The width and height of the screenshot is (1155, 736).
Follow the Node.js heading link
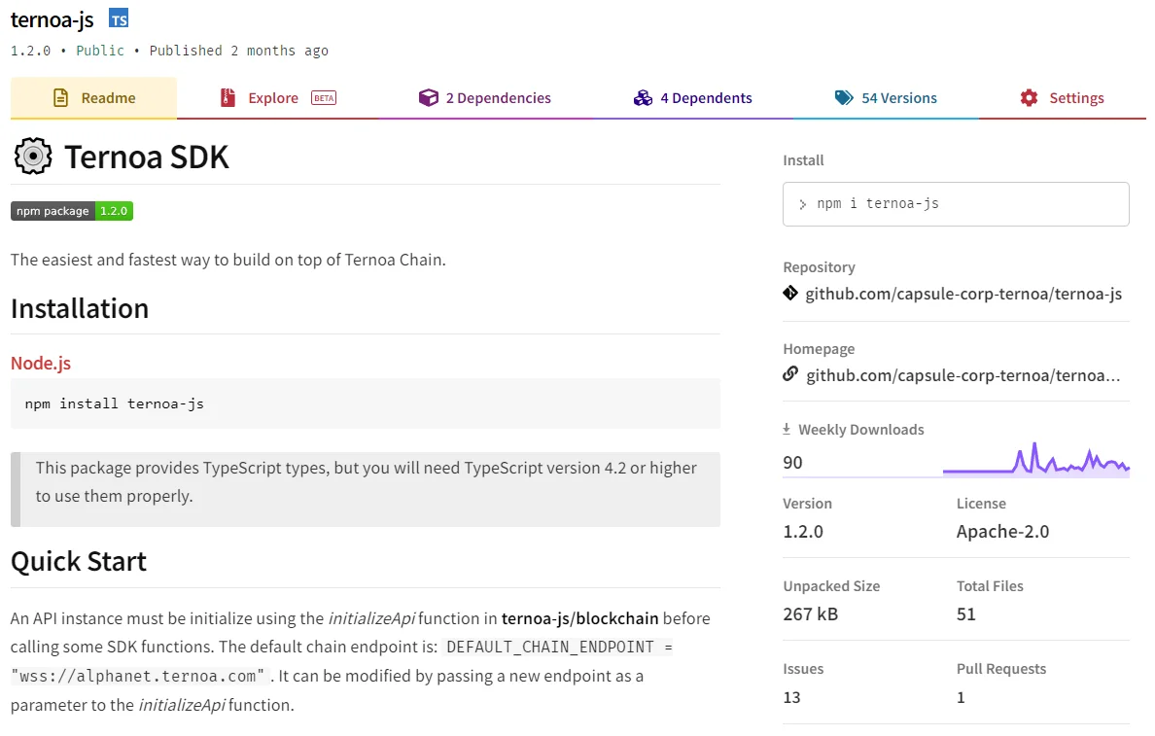tap(41, 364)
